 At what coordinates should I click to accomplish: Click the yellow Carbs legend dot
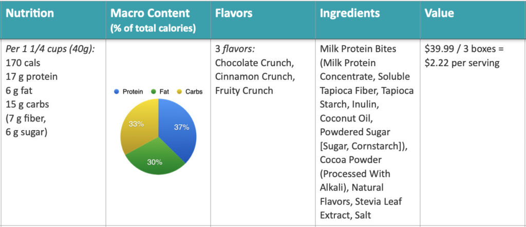tap(179, 92)
